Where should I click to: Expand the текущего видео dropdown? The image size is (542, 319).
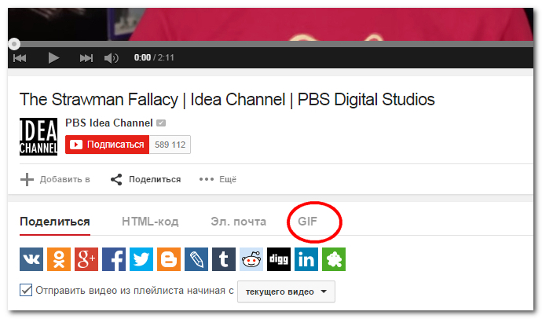286,291
